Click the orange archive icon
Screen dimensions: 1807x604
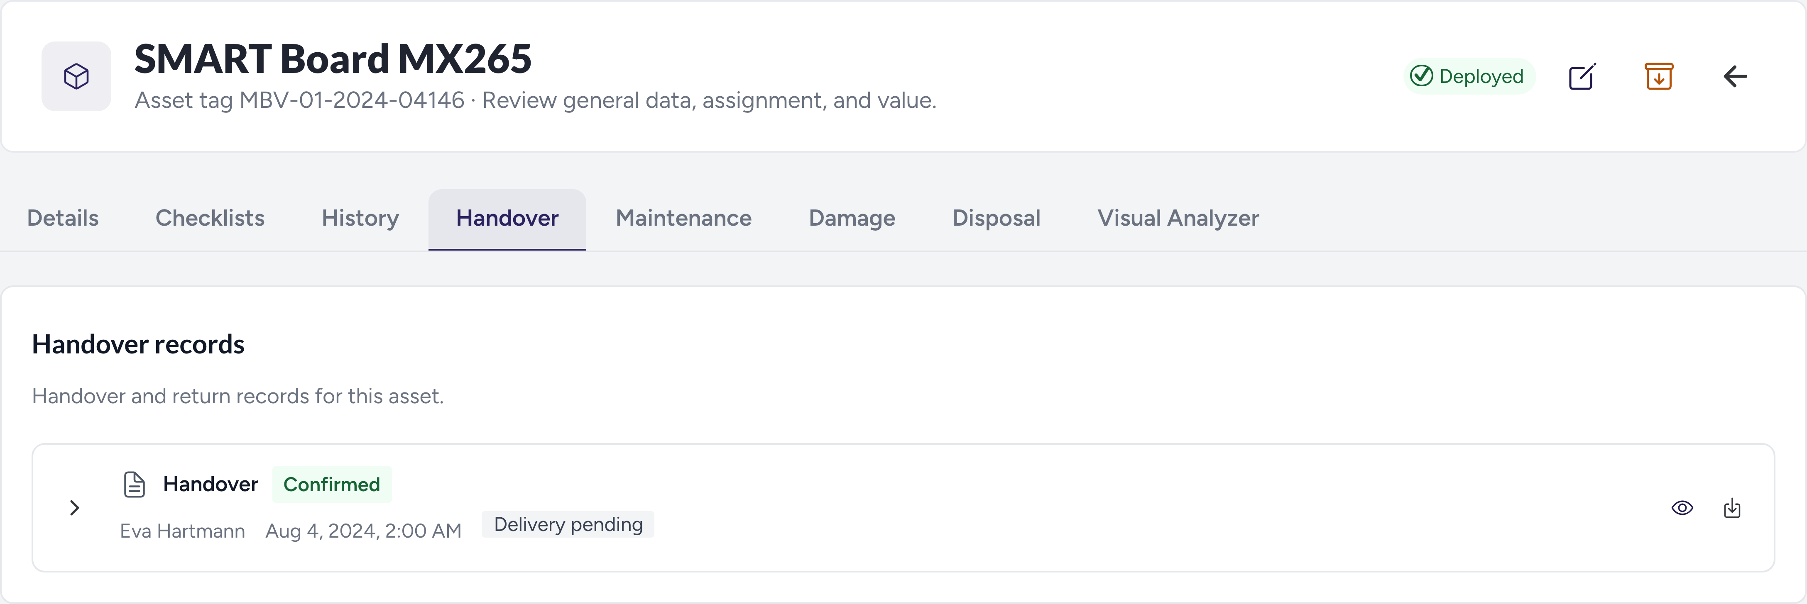(x=1658, y=75)
